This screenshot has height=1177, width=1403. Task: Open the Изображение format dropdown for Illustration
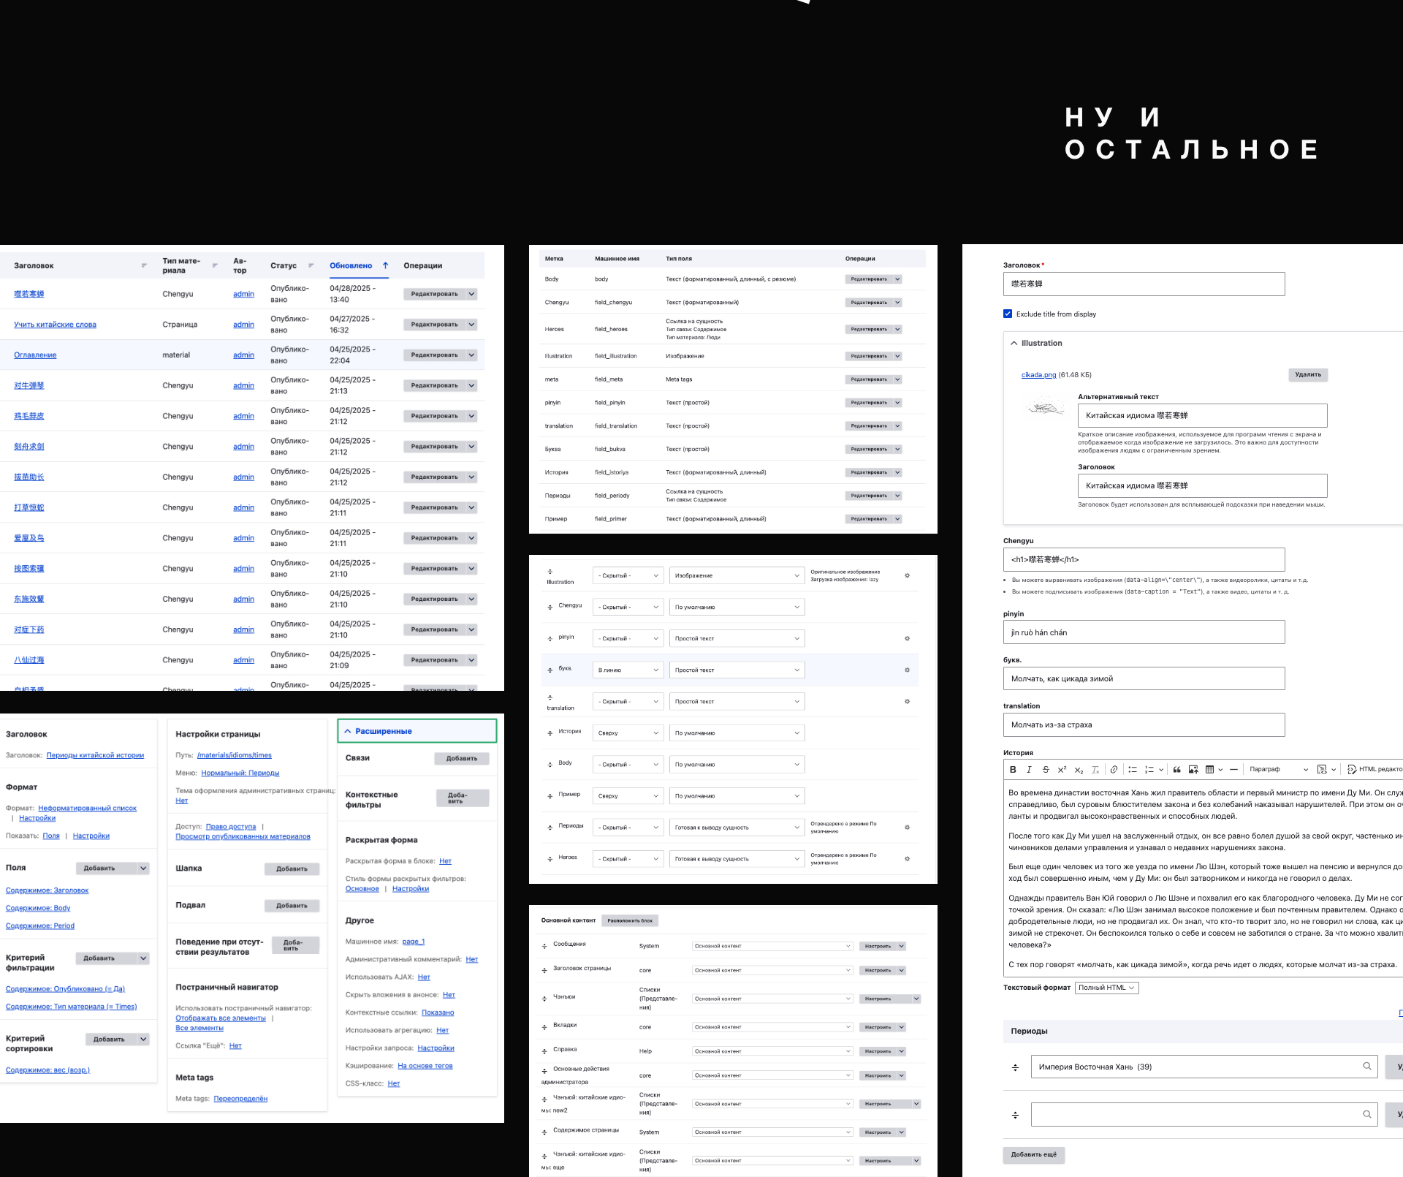[x=737, y=575]
